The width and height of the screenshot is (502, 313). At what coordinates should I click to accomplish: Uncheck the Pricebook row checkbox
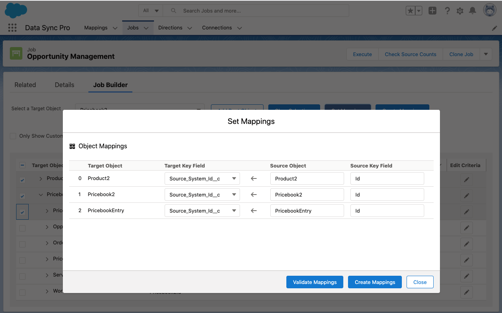22,196
